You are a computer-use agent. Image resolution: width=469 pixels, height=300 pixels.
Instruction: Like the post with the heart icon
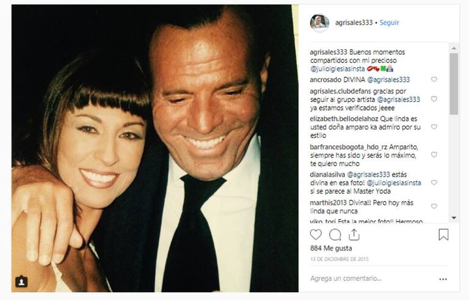316,235
